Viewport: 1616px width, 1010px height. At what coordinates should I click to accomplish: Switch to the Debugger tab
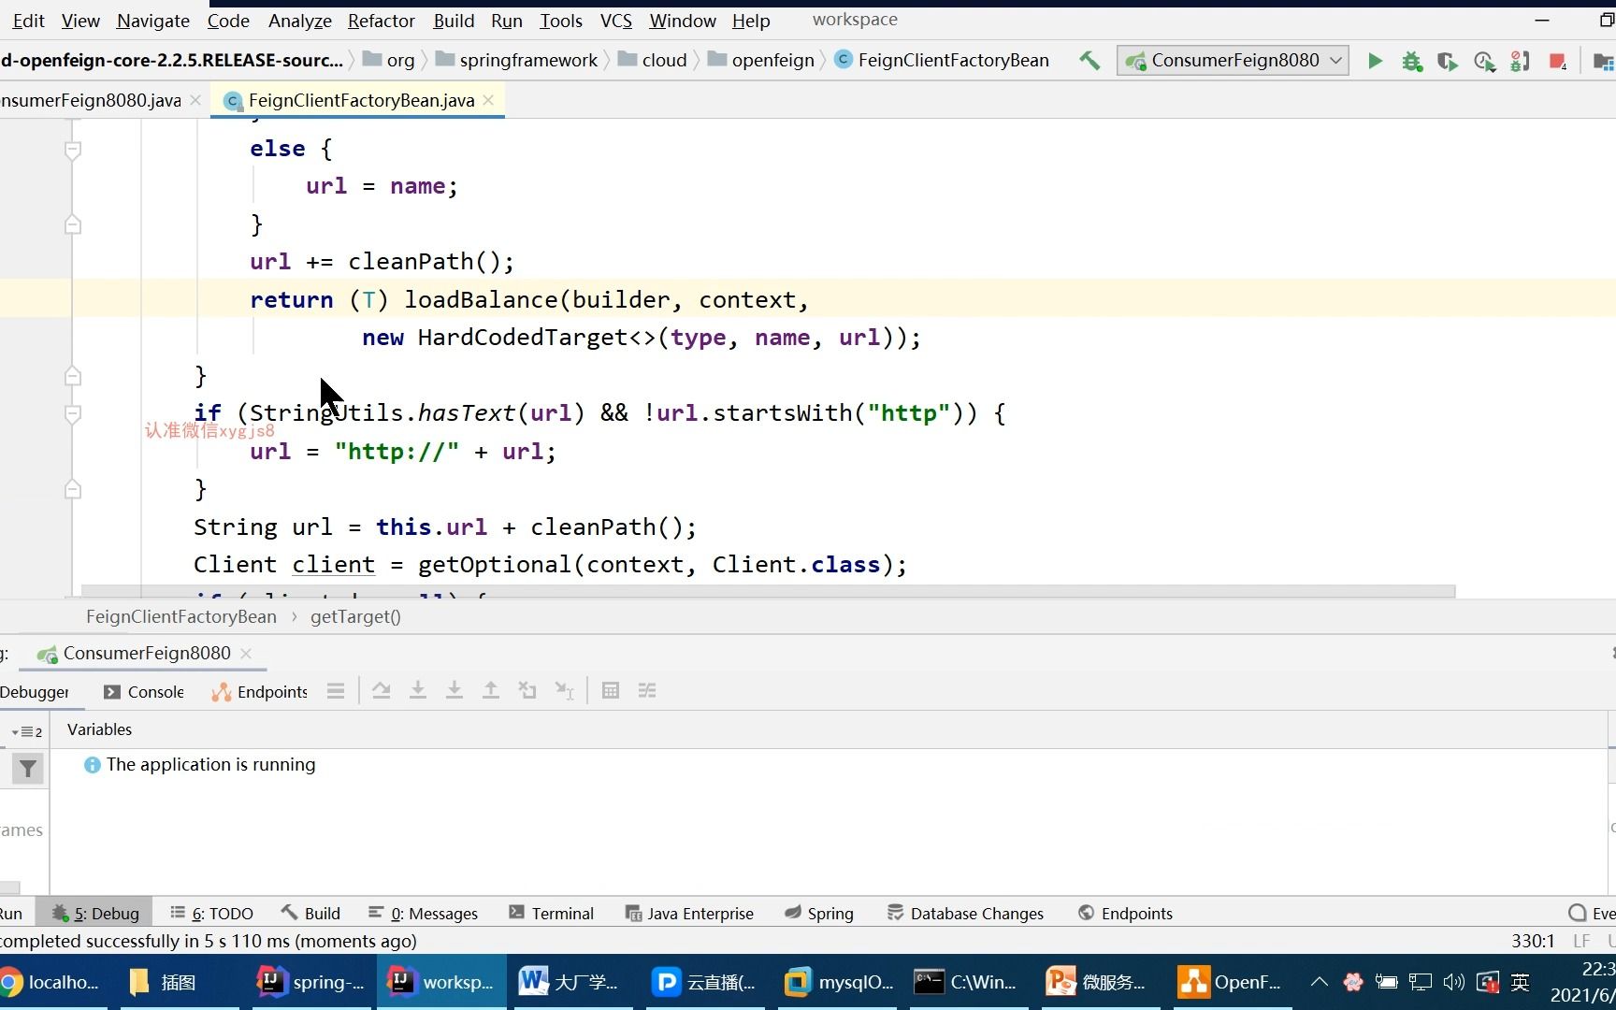pos(35,692)
